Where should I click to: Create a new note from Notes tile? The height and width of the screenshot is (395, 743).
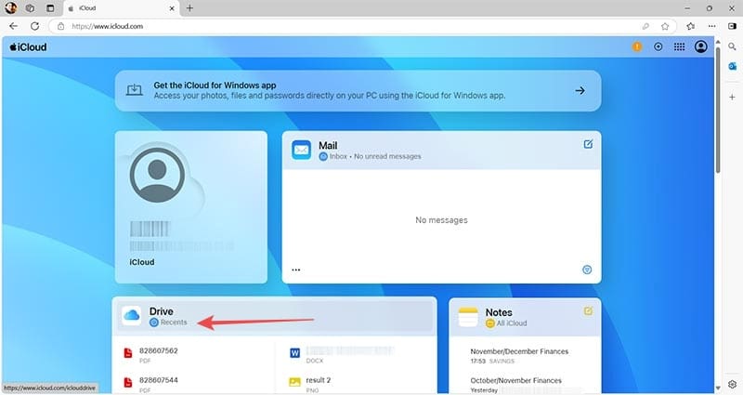click(x=587, y=311)
